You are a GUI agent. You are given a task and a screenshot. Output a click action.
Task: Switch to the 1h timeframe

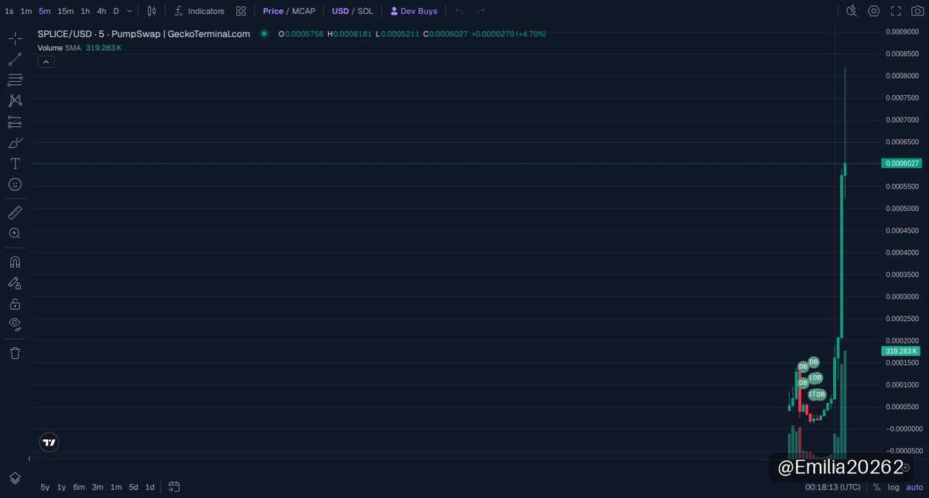[85, 12]
